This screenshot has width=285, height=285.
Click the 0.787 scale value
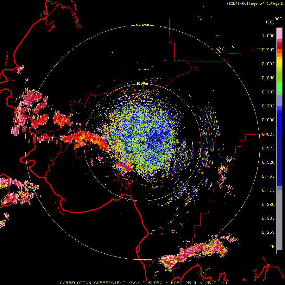[268, 92]
